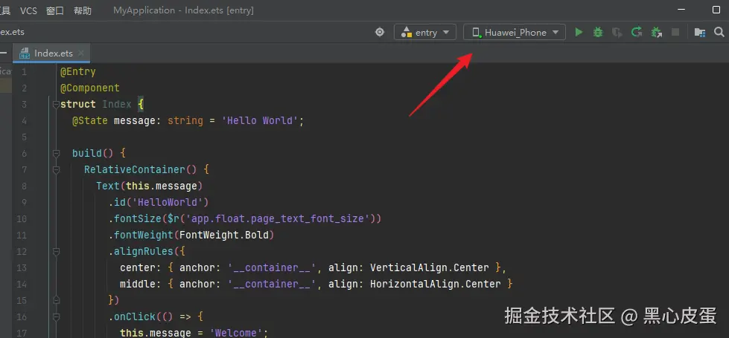The height and width of the screenshot is (338, 729).
Task: Click the grey stop square button
Action: (x=675, y=33)
